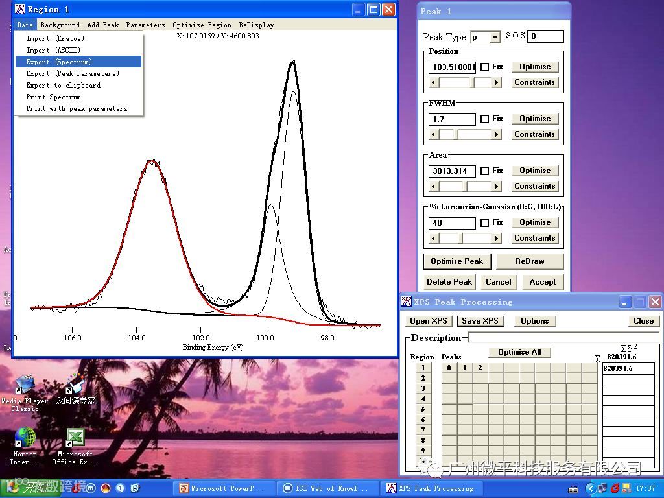Select Region 1 row button
The height and width of the screenshot is (498, 664).
click(x=423, y=368)
